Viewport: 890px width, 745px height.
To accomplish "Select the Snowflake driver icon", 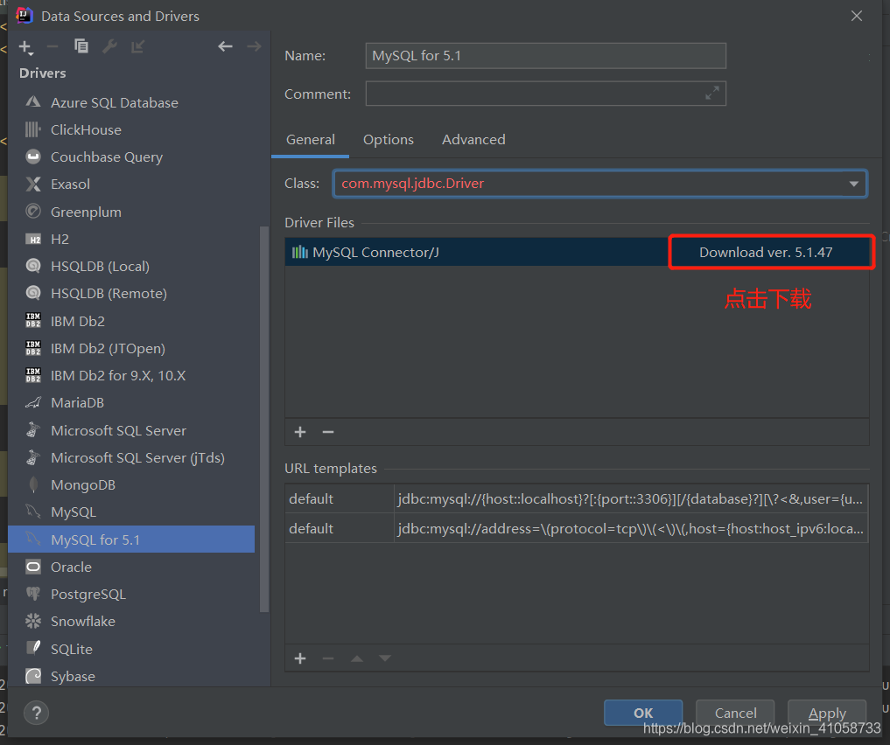I will (x=33, y=622).
